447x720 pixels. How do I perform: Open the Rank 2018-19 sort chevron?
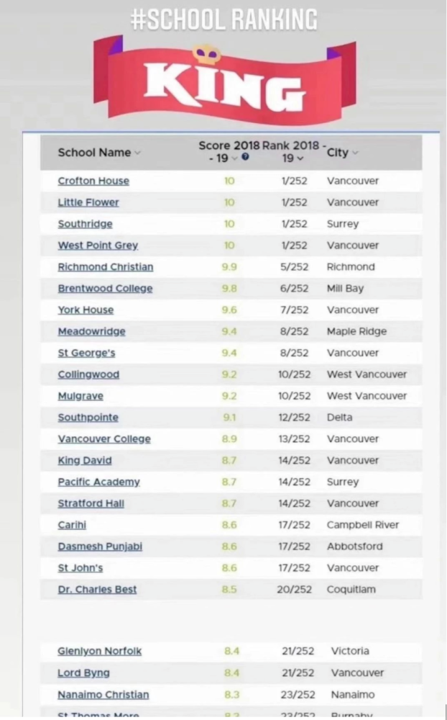click(300, 158)
